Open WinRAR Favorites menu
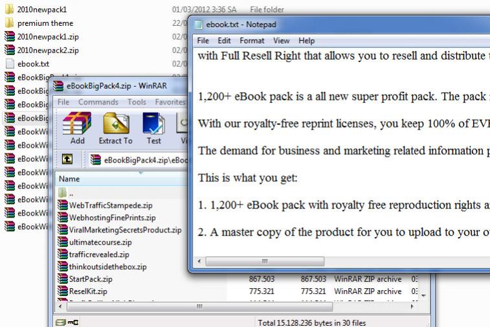This screenshot has height=327, width=490. click(170, 102)
